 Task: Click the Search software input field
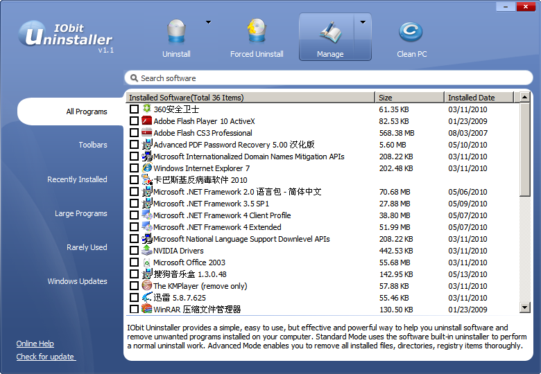point(326,78)
